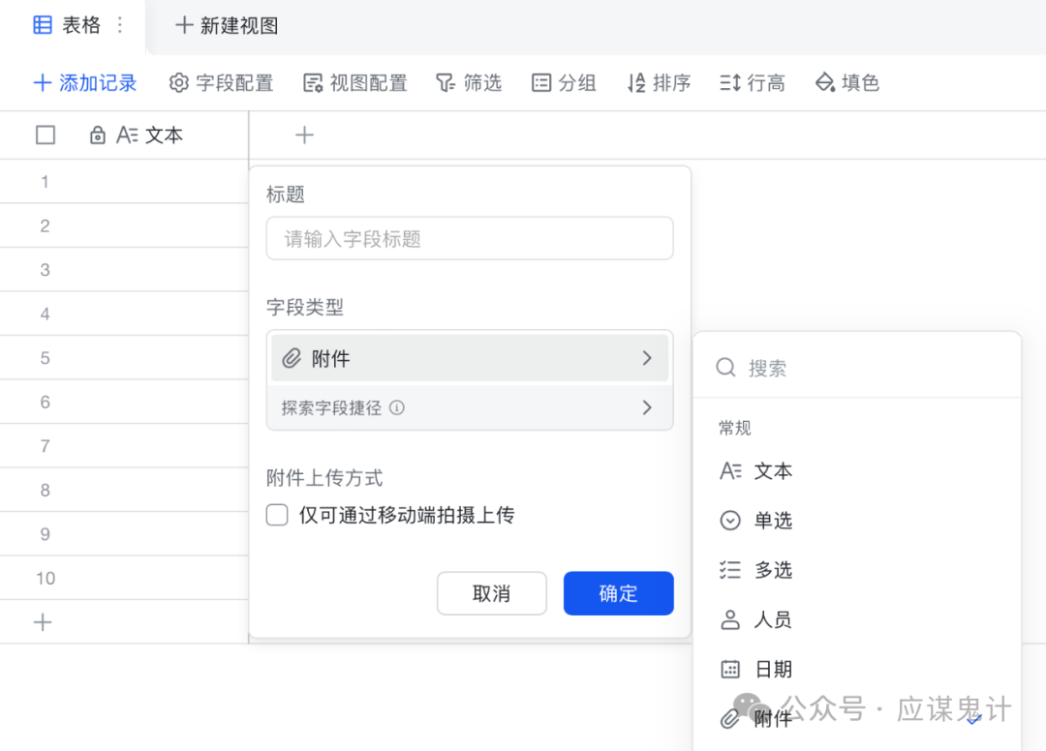Expand the 附件 field type selector
Viewport: 1046px width, 751px height.
tap(469, 357)
